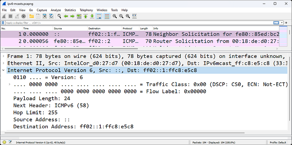
Task: Sort packets by the Time column
Action: (x=38, y=28)
